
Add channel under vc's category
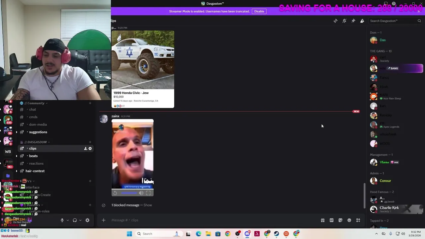tap(90, 181)
